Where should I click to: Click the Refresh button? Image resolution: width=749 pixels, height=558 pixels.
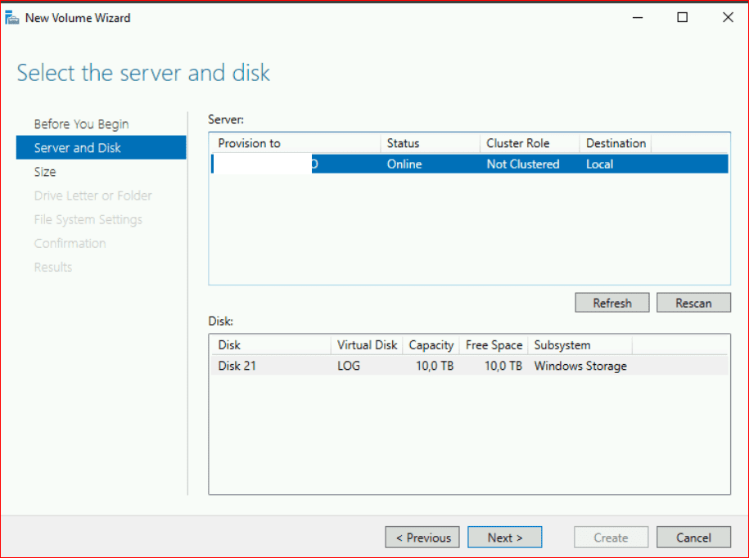611,303
